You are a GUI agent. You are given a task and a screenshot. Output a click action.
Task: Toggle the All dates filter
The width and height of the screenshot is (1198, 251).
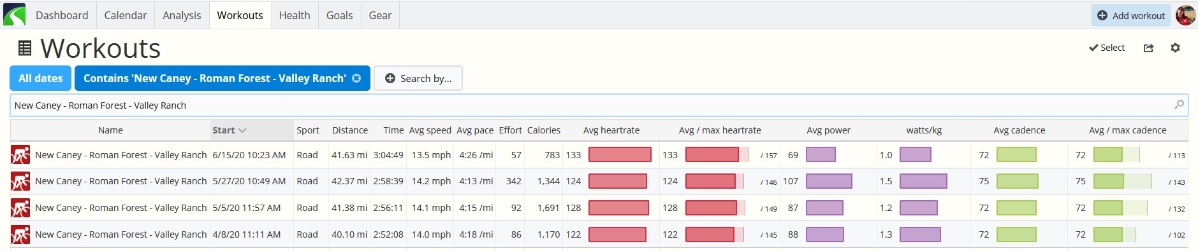pyautogui.click(x=41, y=78)
